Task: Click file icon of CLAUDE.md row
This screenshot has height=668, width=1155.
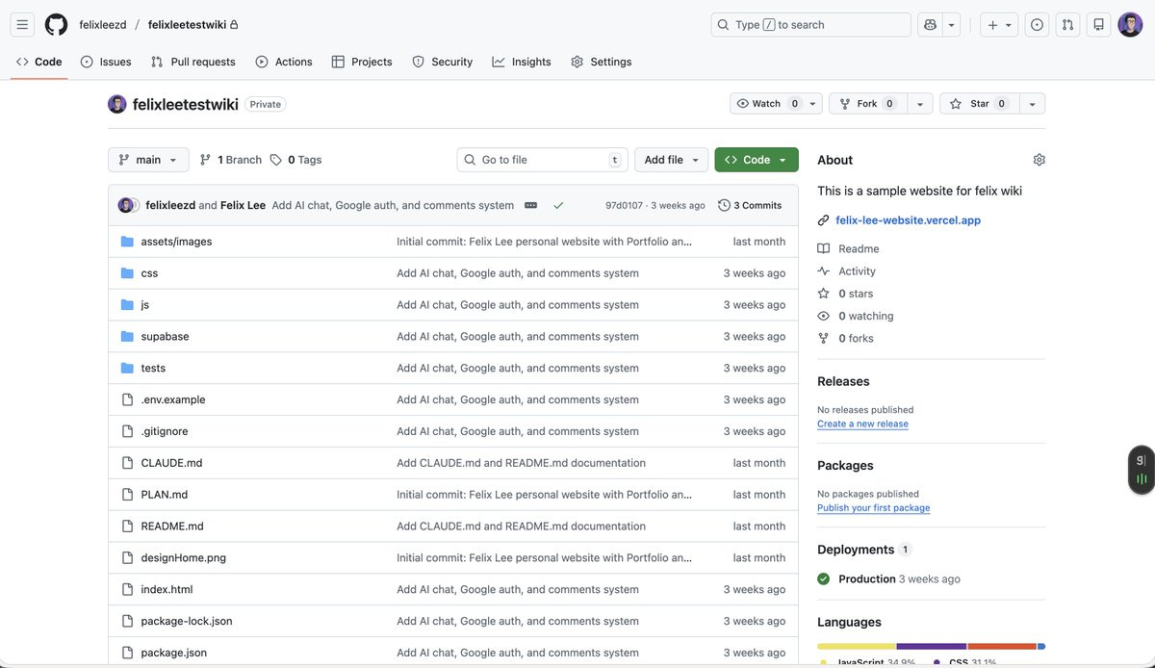Action: tap(127, 463)
